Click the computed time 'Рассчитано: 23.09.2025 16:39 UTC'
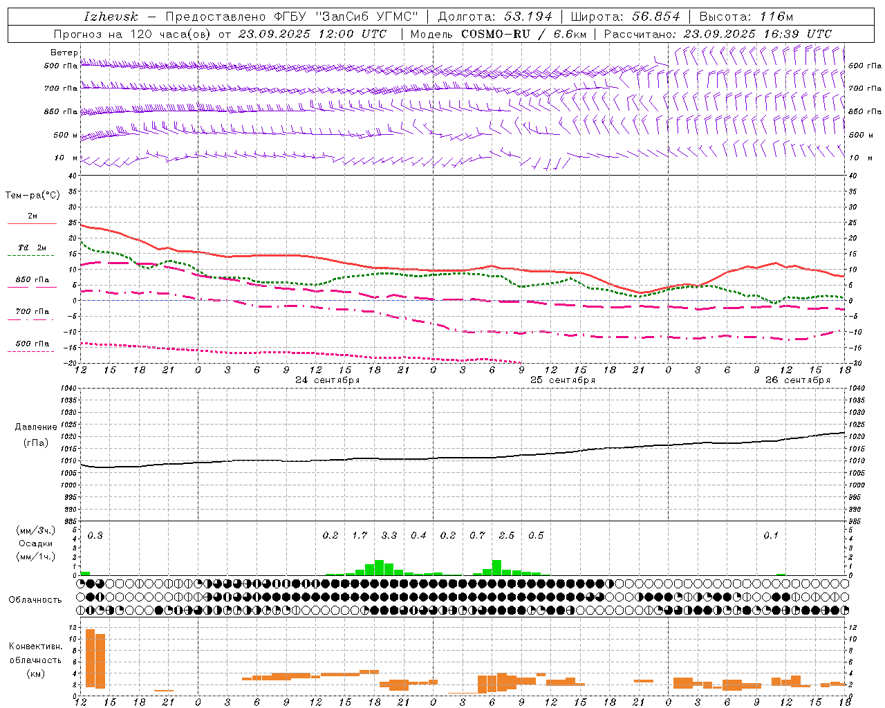Screen dimensions: 885x708 tap(718, 34)
